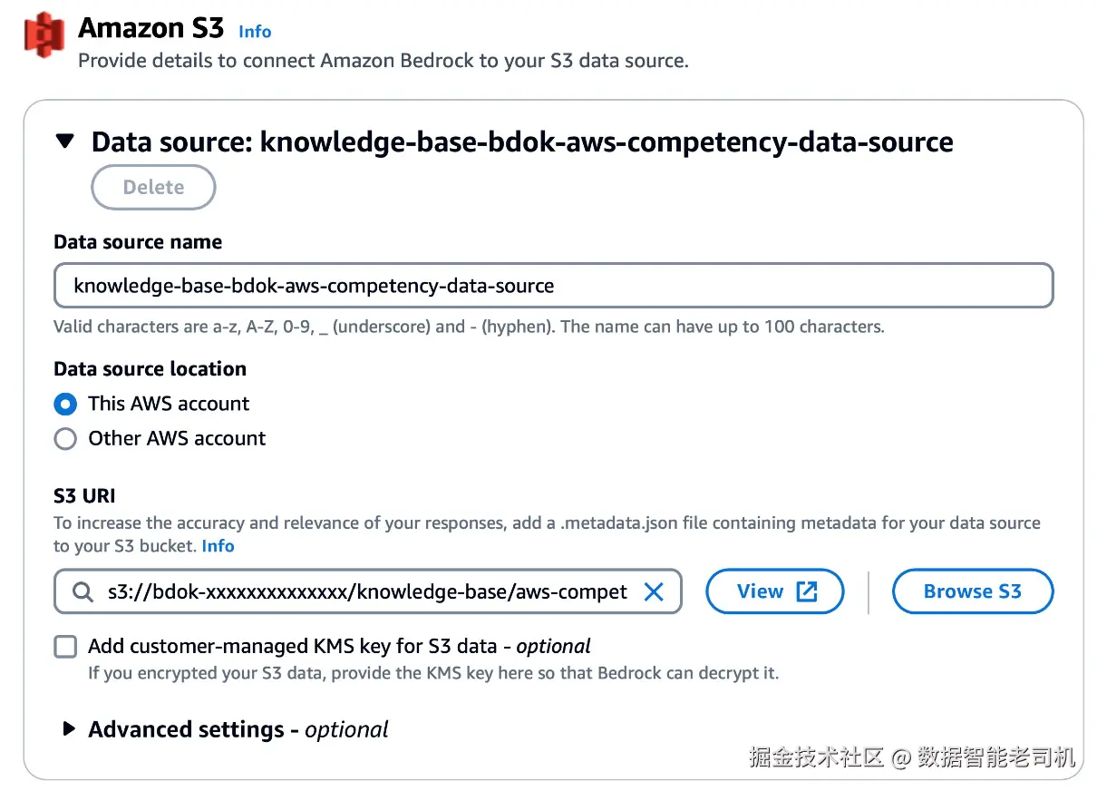The width and height of the screenshot is (1097, 791).
Task: Click the Data source name text field
Action: tap(553, 287)
